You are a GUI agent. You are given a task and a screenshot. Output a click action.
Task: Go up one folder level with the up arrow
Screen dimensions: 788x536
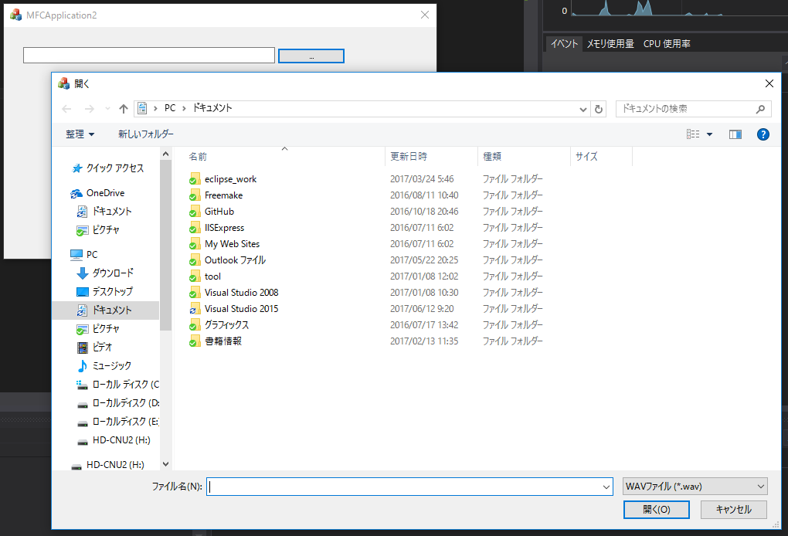point(123,108)
